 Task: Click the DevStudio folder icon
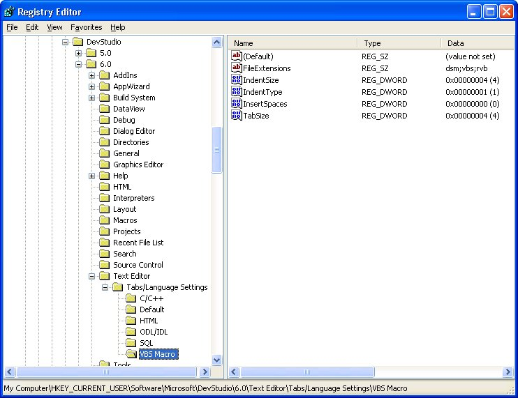click(78, 42)
